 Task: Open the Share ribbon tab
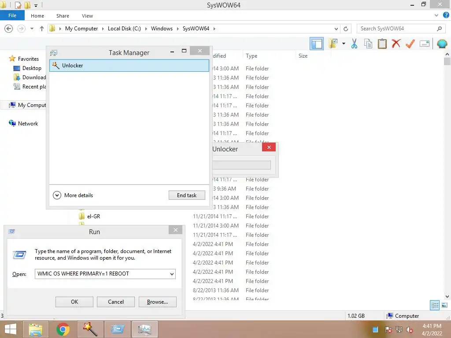pyautogui.click(x=63, y=16)
